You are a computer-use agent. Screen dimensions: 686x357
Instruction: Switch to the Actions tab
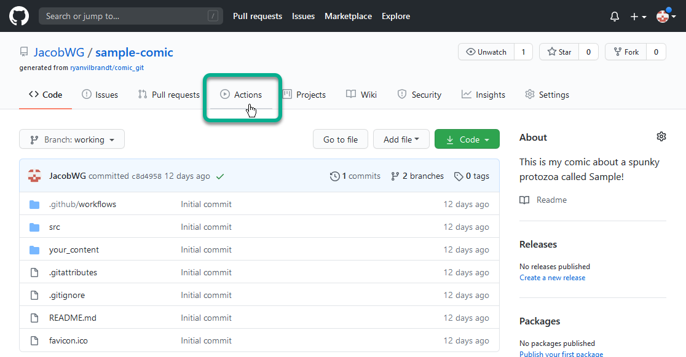241,95
